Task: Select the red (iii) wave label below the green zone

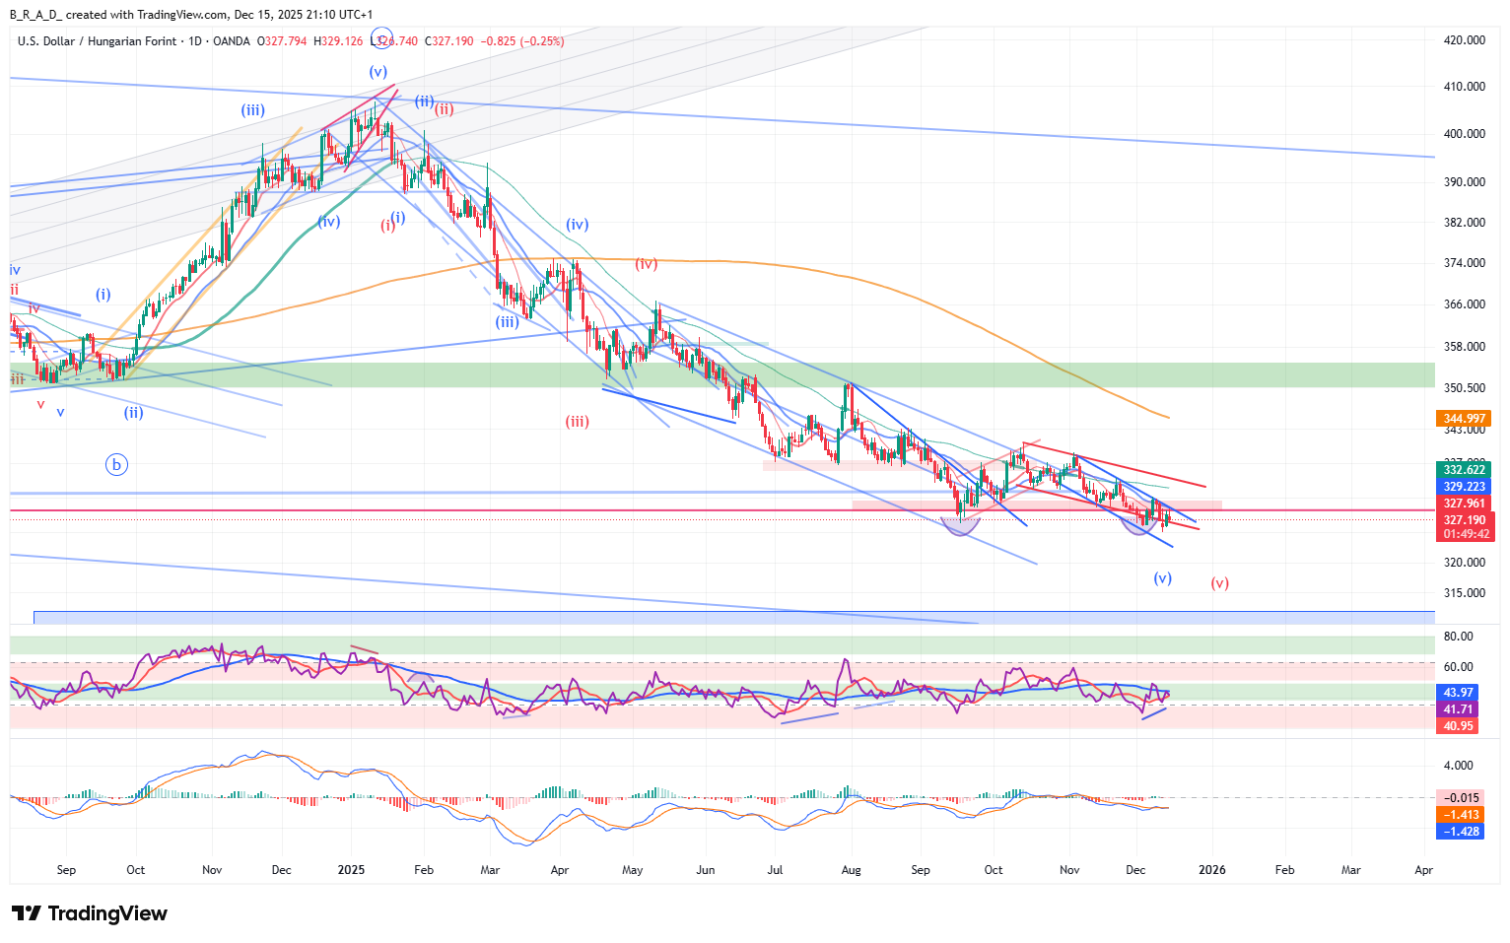Action: pos(577,422)
